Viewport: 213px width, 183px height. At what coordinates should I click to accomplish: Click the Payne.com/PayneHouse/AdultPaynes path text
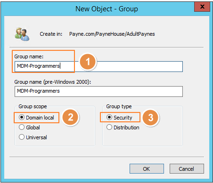point(112,34)
